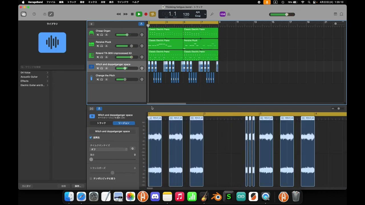Open the Time Quantize dropdown set to オフ
This screenshot has height=205, width=365.
coord(109,149)
